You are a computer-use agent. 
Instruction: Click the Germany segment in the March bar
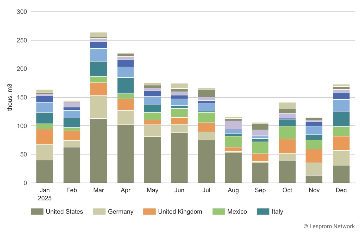click(98, 107)
